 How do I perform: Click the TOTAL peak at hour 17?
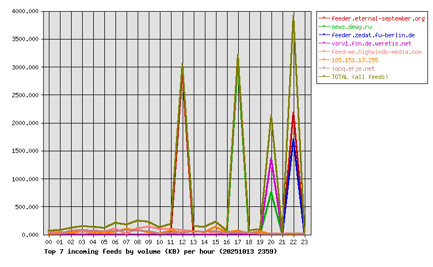pos(238,55)
